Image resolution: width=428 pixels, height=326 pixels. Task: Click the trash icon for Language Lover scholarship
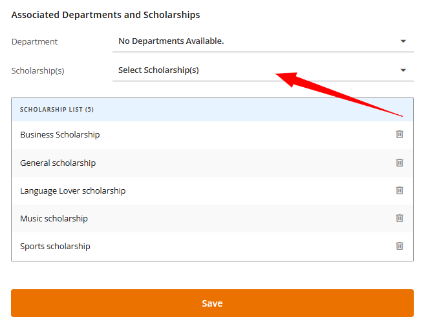400,190
